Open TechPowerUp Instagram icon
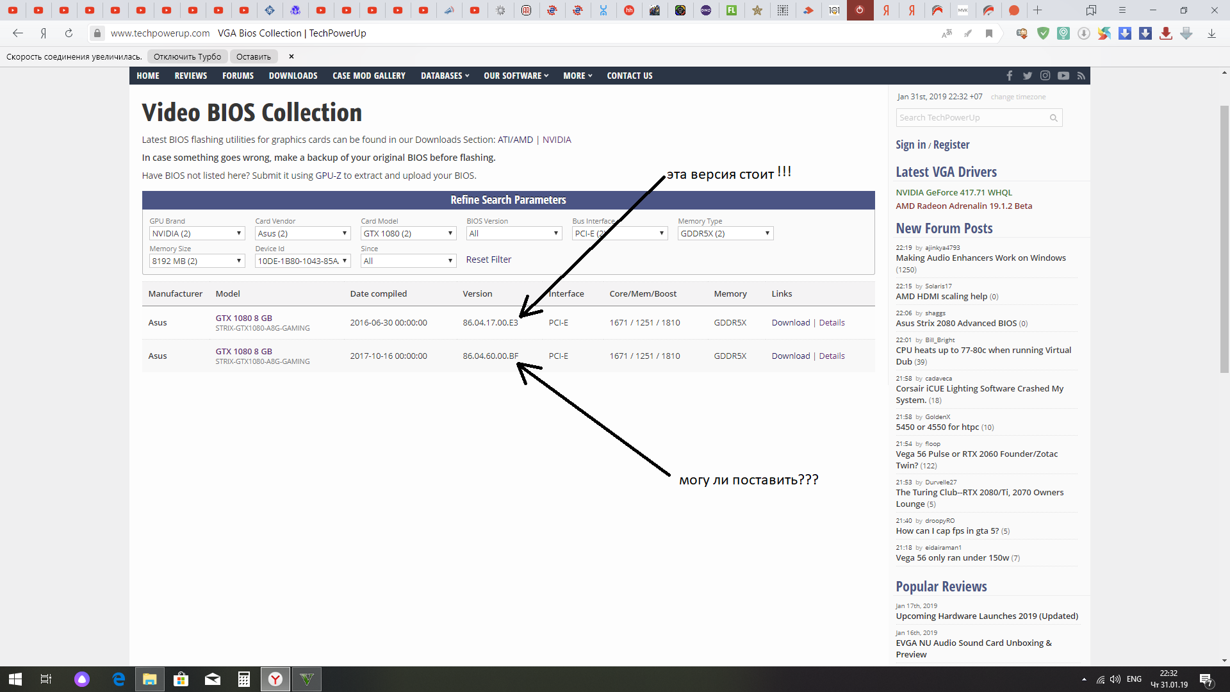 (1045, 76)
